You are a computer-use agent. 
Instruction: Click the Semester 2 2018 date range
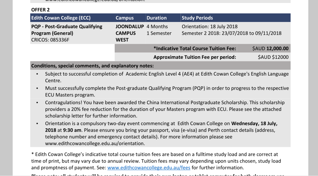point(232,33)
